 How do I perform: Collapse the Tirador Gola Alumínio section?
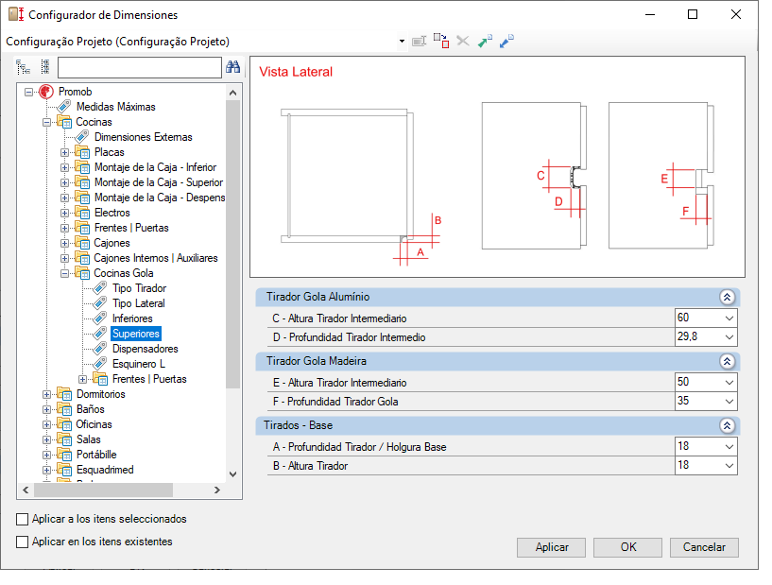[727, 297]
